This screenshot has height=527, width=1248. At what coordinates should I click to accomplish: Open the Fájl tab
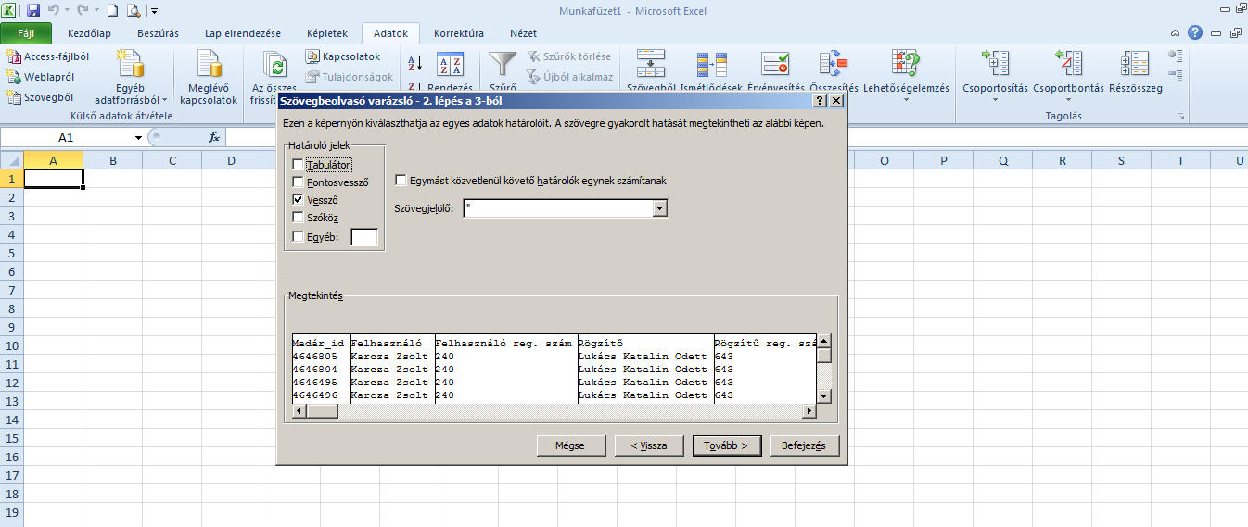point(25,33)
